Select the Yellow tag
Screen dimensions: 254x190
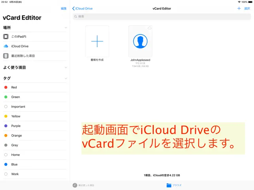pos(35,116)
